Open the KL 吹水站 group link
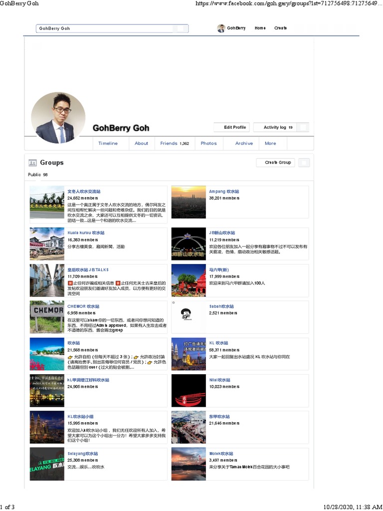 [218, 343]
